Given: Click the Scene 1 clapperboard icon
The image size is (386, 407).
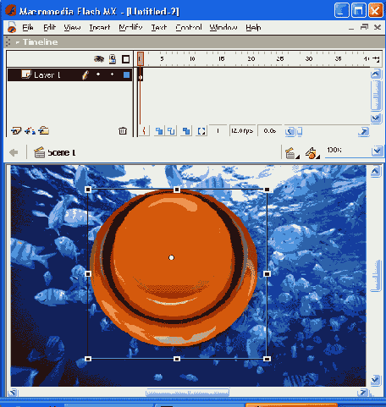Looking at the screenshot, I should pos(39,152).
